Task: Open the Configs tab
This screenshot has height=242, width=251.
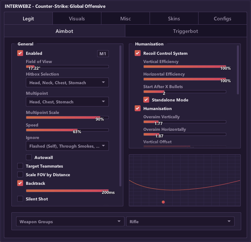Action: [x=222, y=18]
